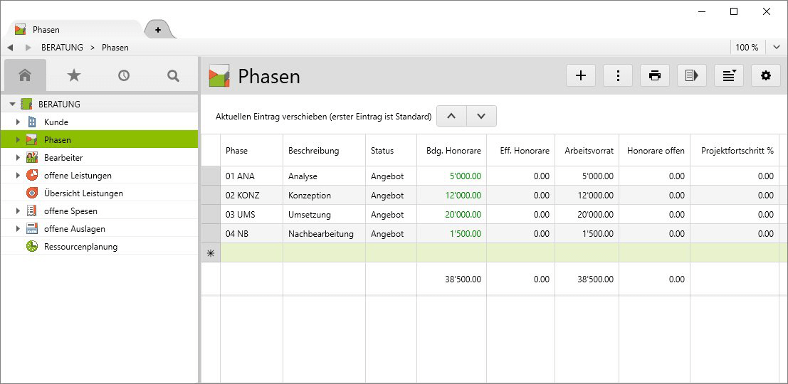Click the list layout dropdown icon

click(x=728, y=75)
